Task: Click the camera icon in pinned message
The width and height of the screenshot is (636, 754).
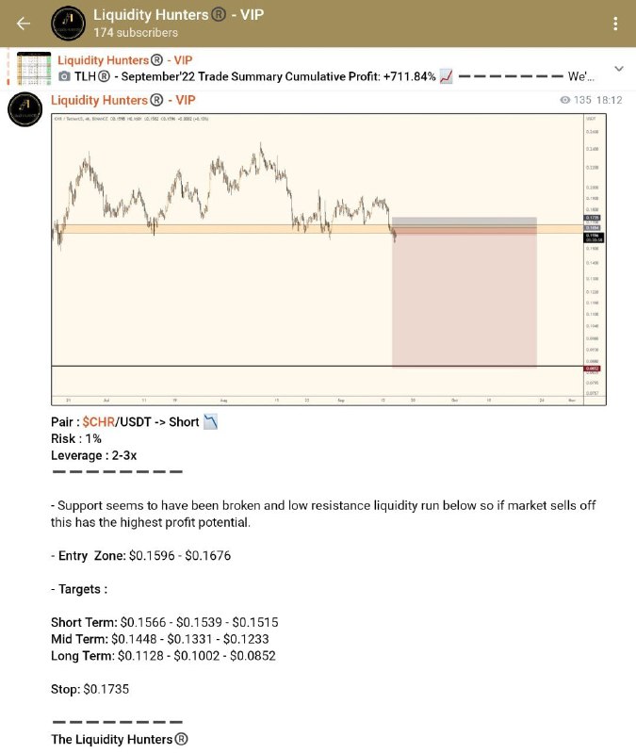Action: coord(64,76)
